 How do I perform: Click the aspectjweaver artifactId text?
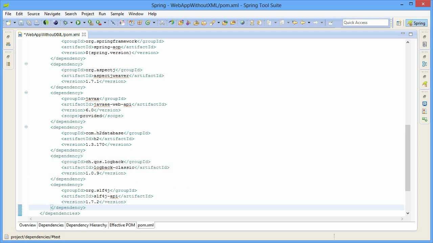pyautogui.click(x=111, y=76)
